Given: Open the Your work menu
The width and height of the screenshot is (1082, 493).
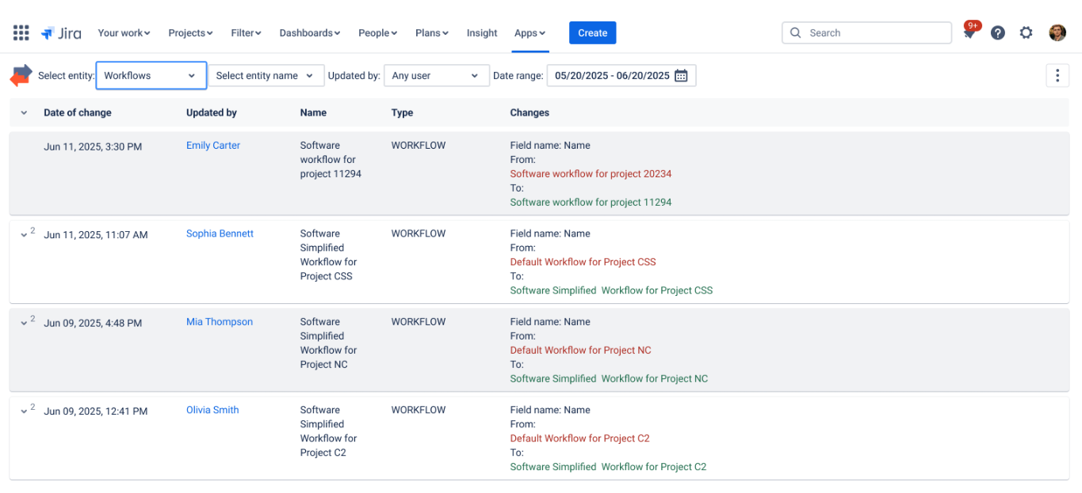Looking at the screenshot, I should click(x=124, y=32).
